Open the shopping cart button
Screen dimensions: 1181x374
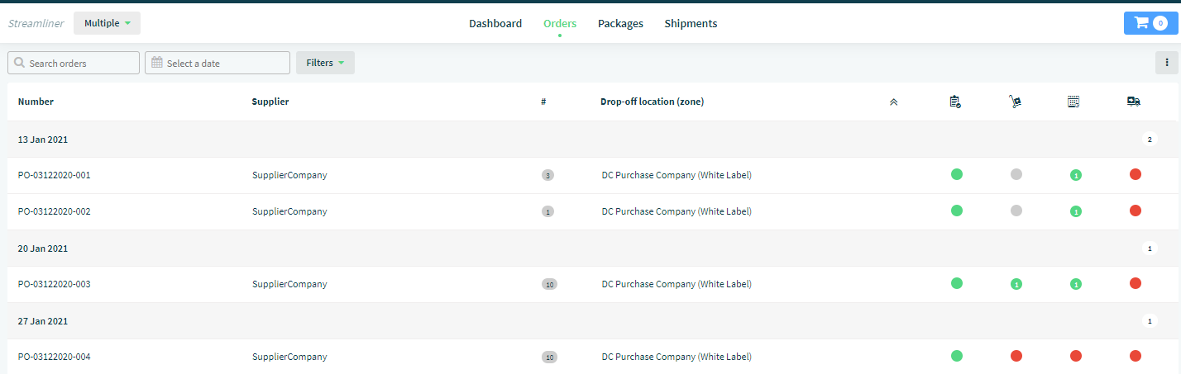pos(1150,23)
